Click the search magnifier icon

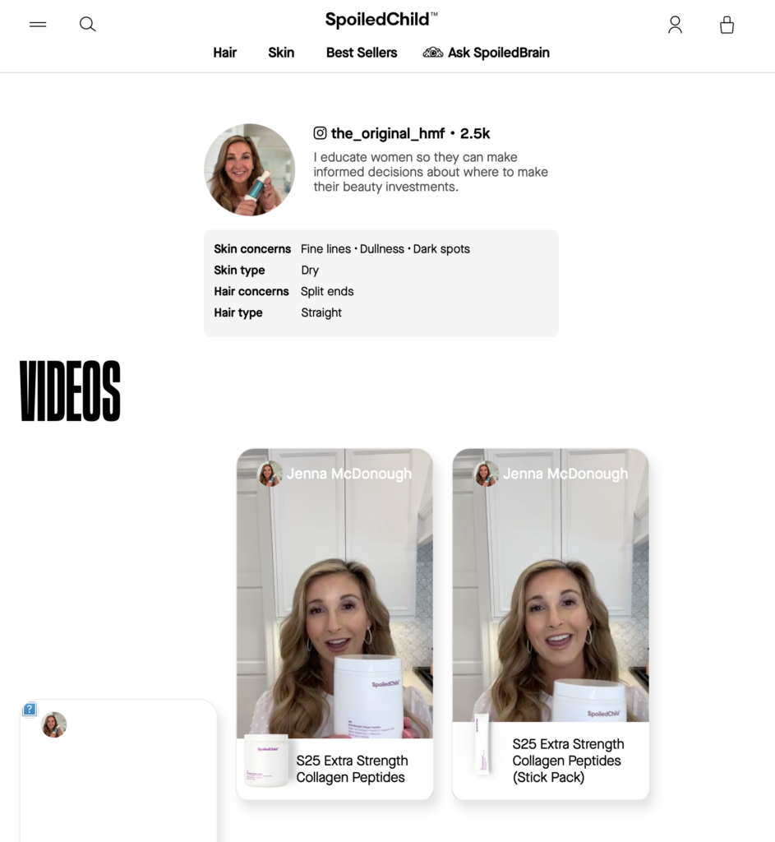[87, 24]
